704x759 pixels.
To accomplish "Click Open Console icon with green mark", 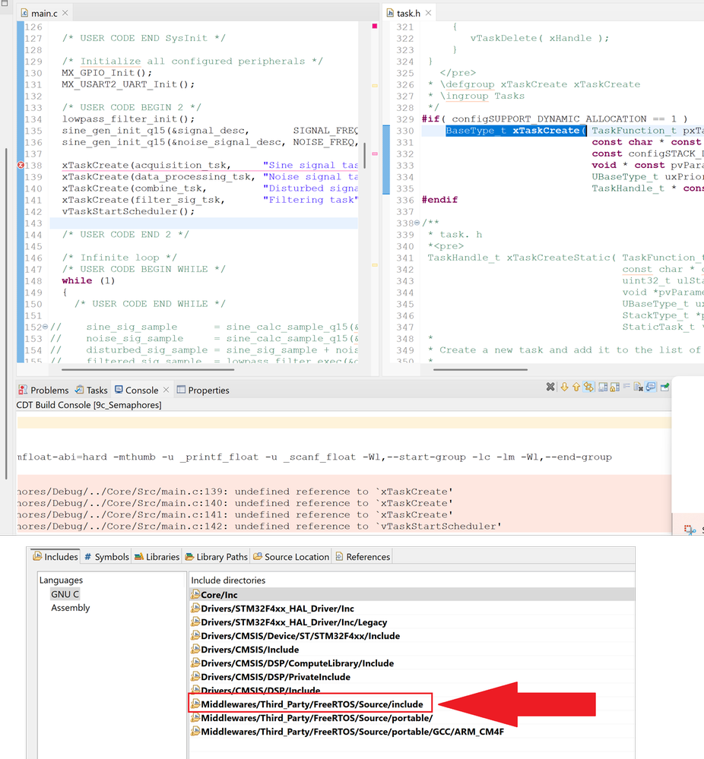I will (664, 387).
